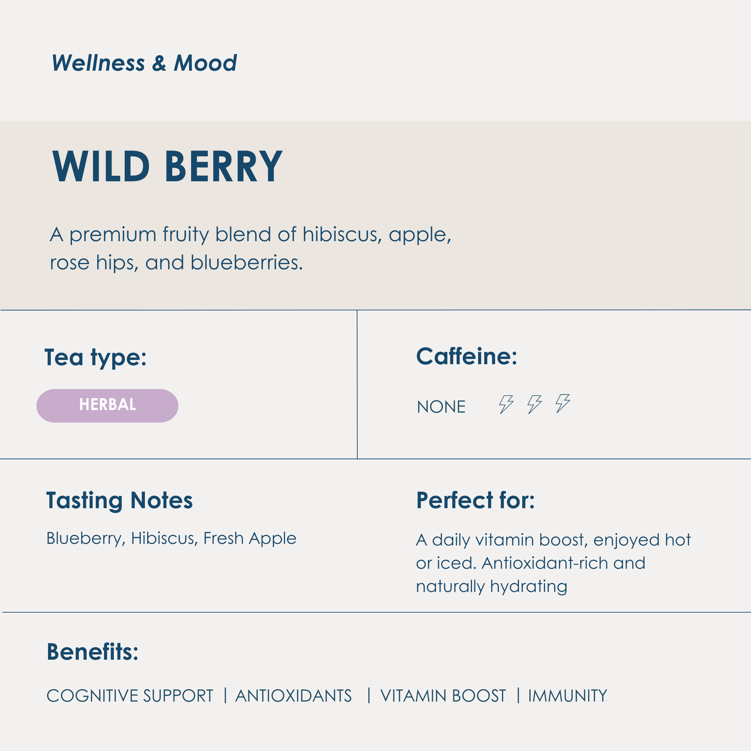This screenshot has height=751, width=751.
Task: Select the VITAMIN BOOST benefit label
Action: point(443,696)
